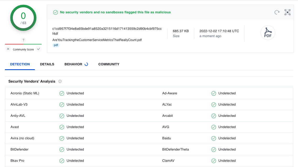Click the 0 / 63 detection score circle
The image size is (298, 167).
[x=23, y=18]
